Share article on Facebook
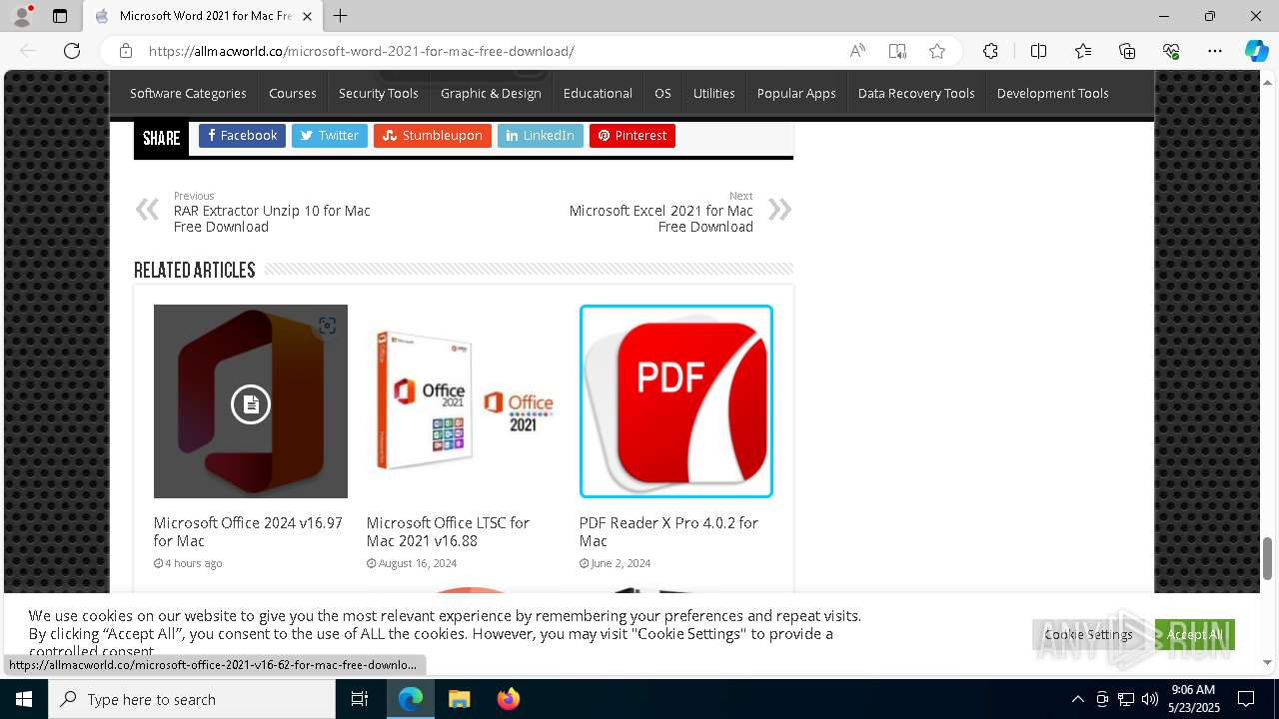 [242, 136]
